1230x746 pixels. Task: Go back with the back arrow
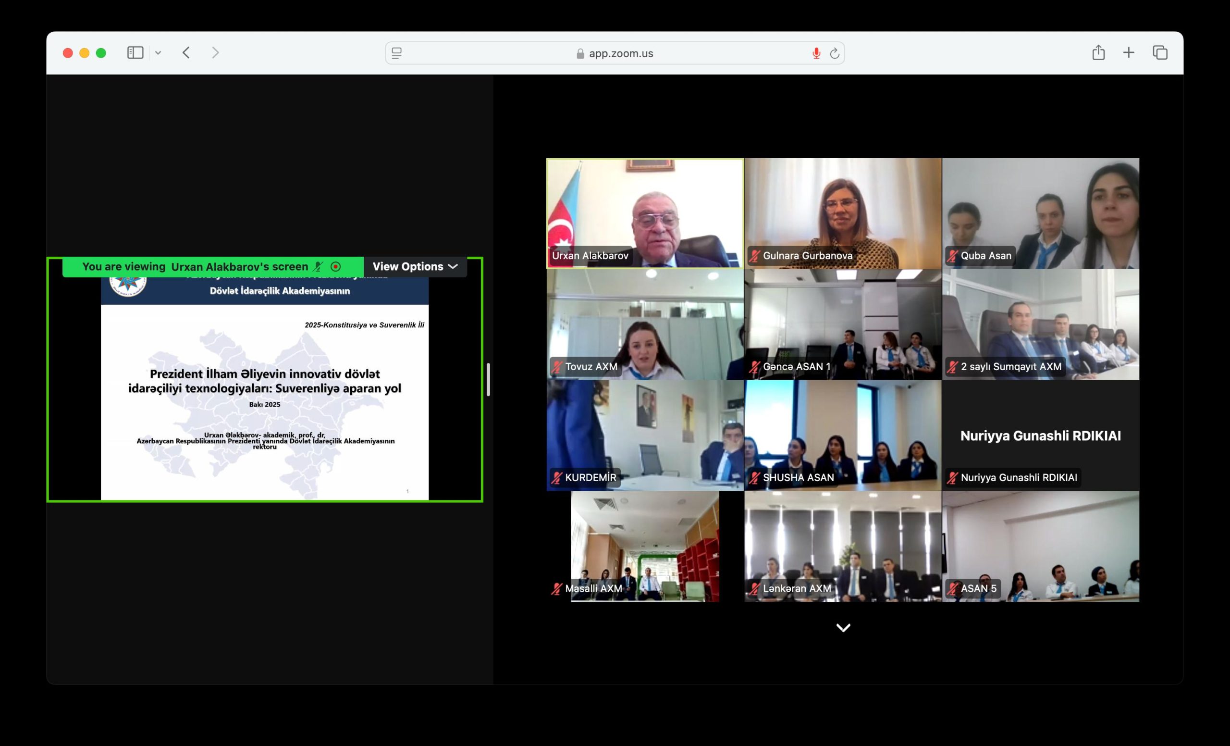[186, 52]
